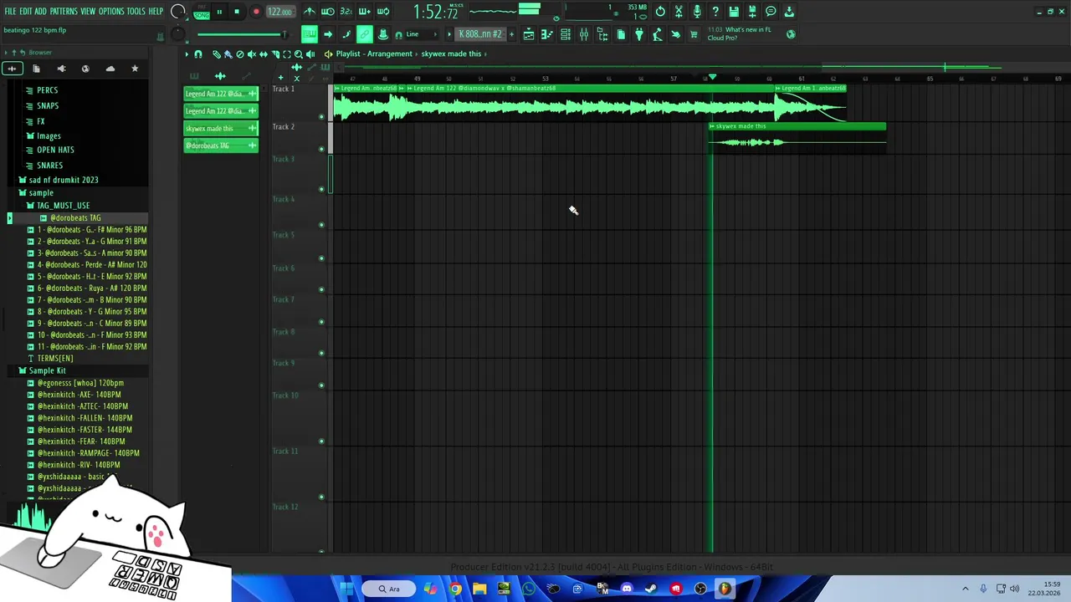The image size is (1071, 602).
Task: Open the Channel Rack icon
Action: [565, 34]
